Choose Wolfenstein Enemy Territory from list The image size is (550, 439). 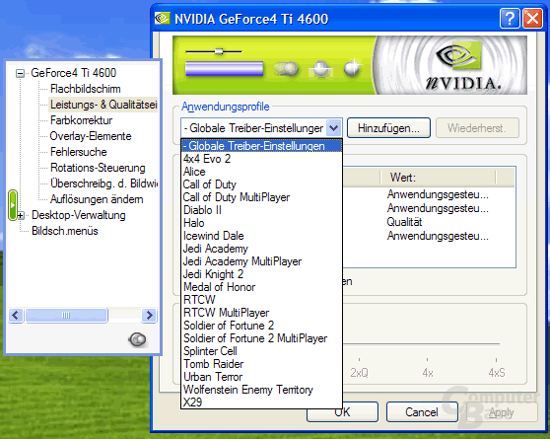[248, 390]
